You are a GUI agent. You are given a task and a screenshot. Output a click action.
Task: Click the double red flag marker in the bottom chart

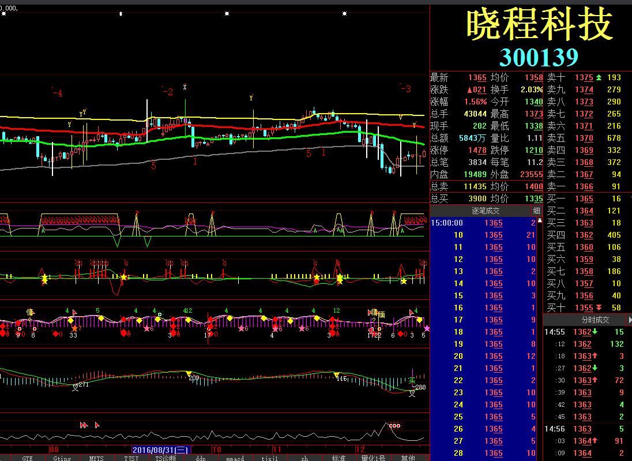84,425
